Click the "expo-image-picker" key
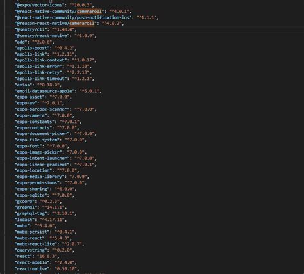Image resolution: width=304 pixels, height=274 pixels. pos(38,152)
